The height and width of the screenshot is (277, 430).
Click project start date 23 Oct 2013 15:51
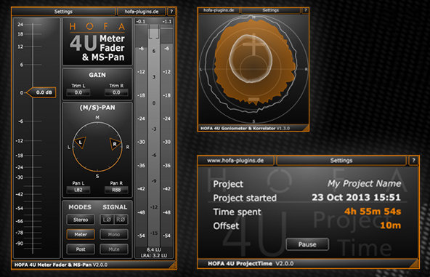point(356,197)
